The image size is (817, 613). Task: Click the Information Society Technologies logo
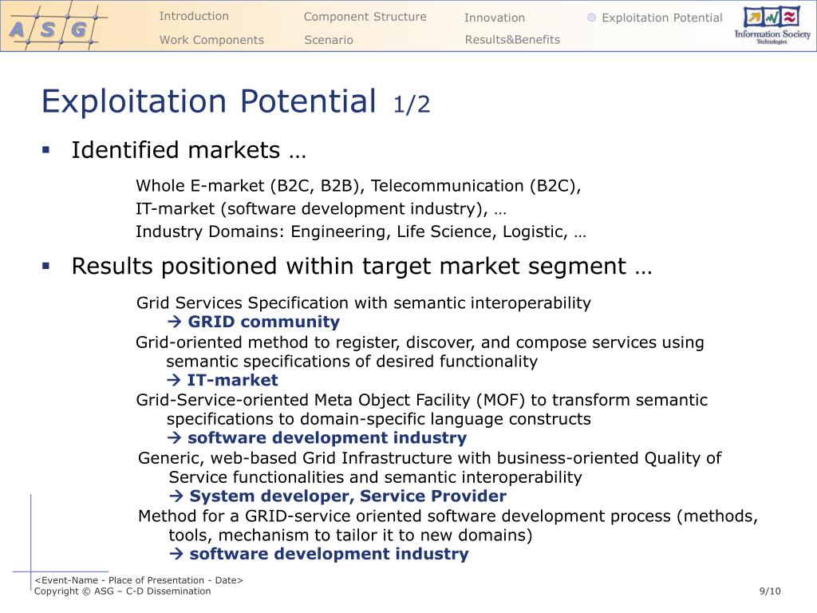click(772, 26)
